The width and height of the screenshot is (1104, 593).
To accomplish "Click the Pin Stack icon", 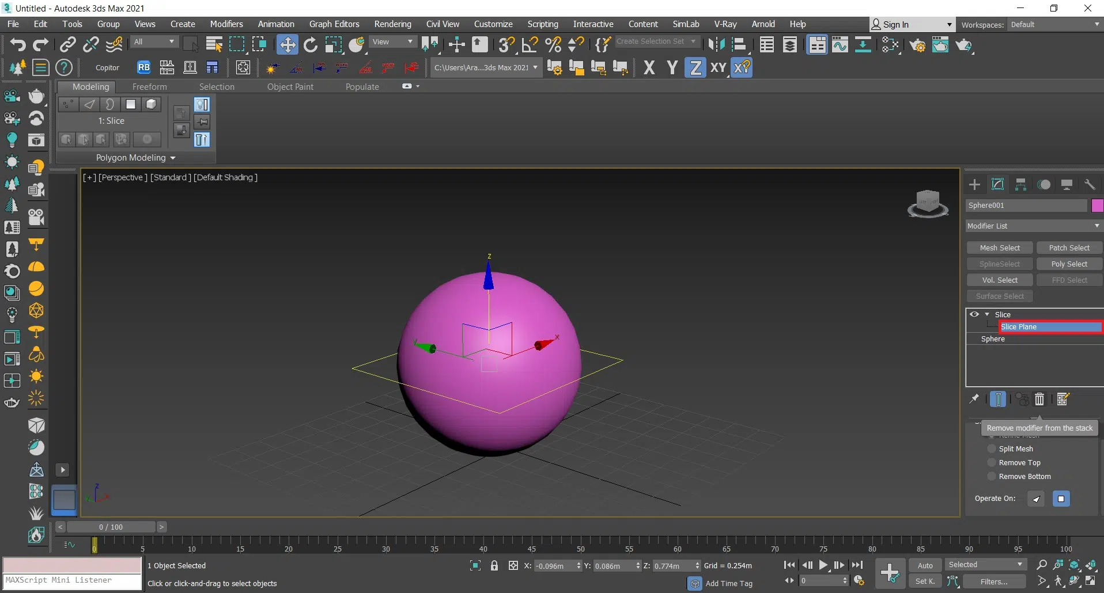I will point(974,399).
